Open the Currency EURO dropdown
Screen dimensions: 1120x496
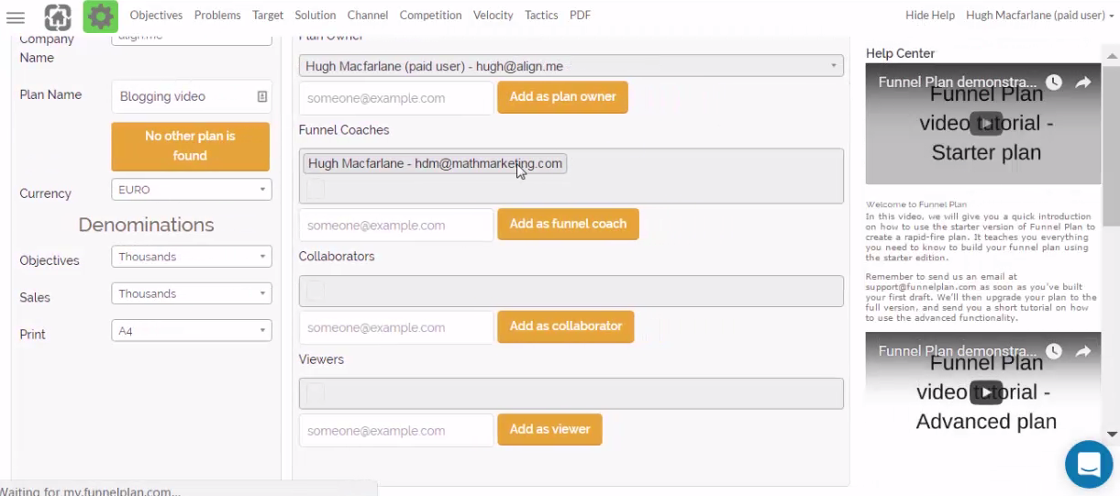192,190
